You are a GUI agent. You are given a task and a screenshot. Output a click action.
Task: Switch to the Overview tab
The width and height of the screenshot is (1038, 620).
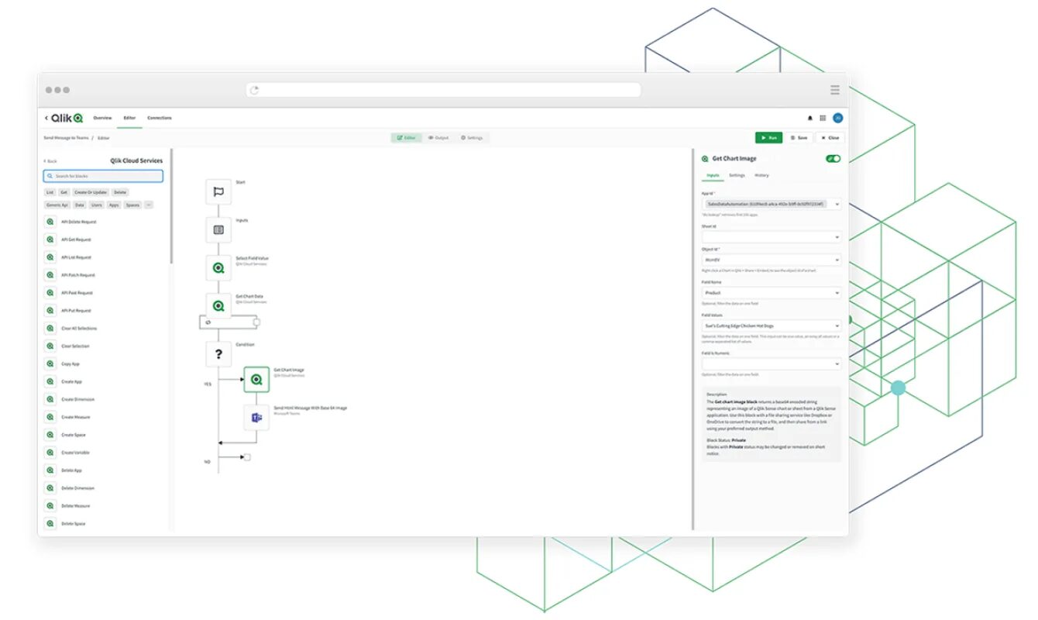click(x=102, y=118)
